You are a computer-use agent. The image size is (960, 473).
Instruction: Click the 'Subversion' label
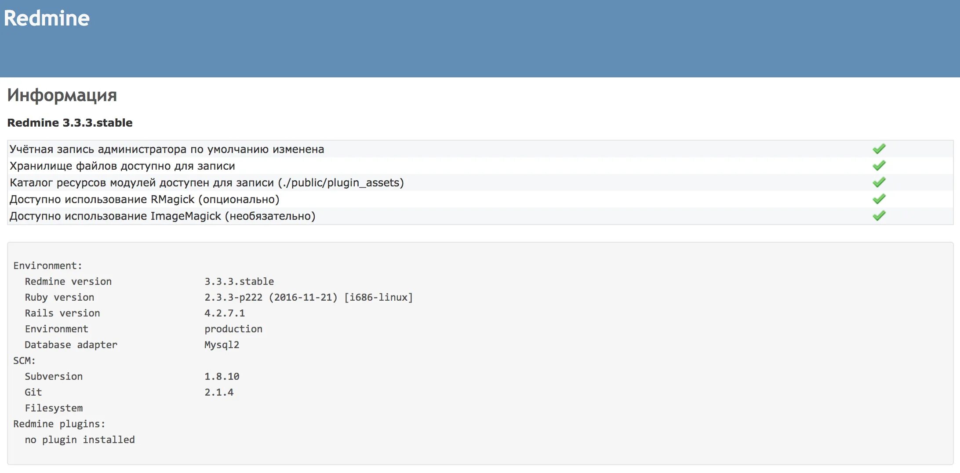click(54, 376)
